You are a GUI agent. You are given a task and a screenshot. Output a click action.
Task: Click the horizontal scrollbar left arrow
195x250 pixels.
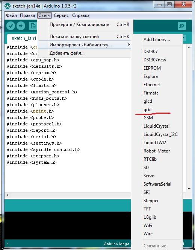pos(7,195)
